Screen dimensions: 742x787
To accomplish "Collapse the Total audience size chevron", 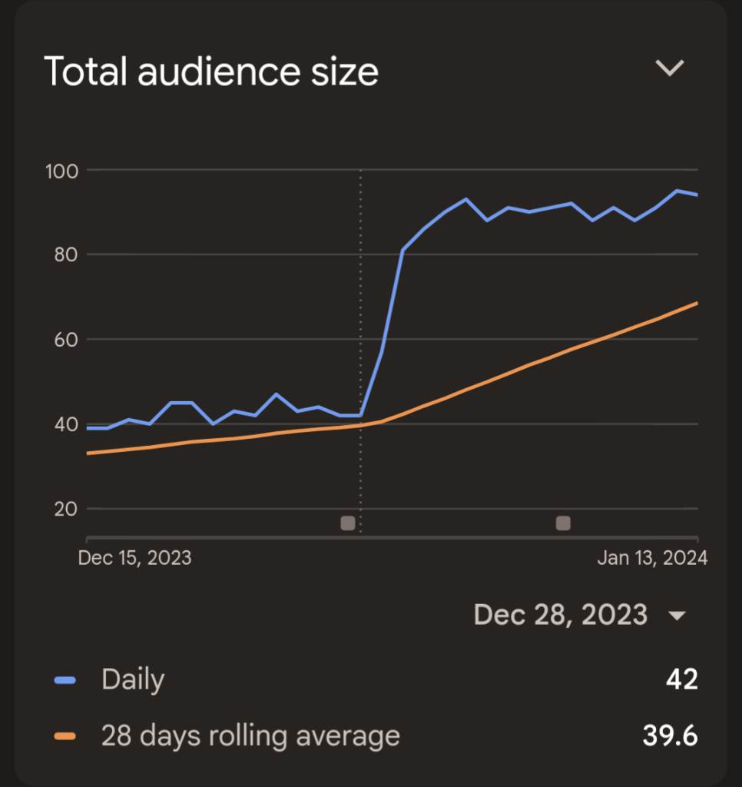I will (x=669, y=68).
